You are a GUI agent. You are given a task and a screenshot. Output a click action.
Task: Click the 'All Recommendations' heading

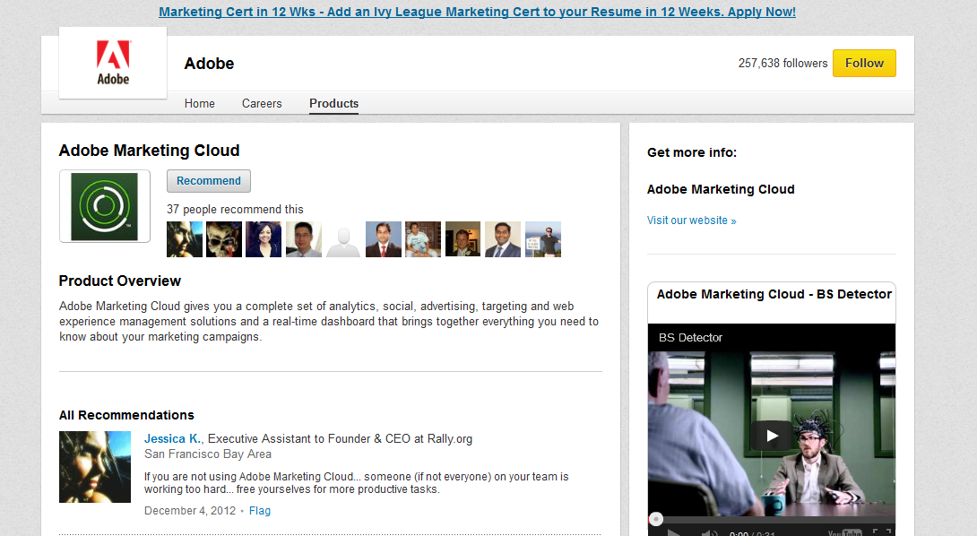[126, 415]
